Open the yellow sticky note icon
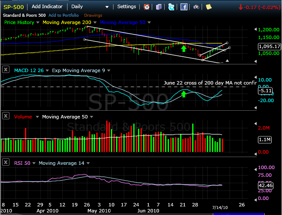Viewport: 282px width, 215px height. (x=208, y=7)
